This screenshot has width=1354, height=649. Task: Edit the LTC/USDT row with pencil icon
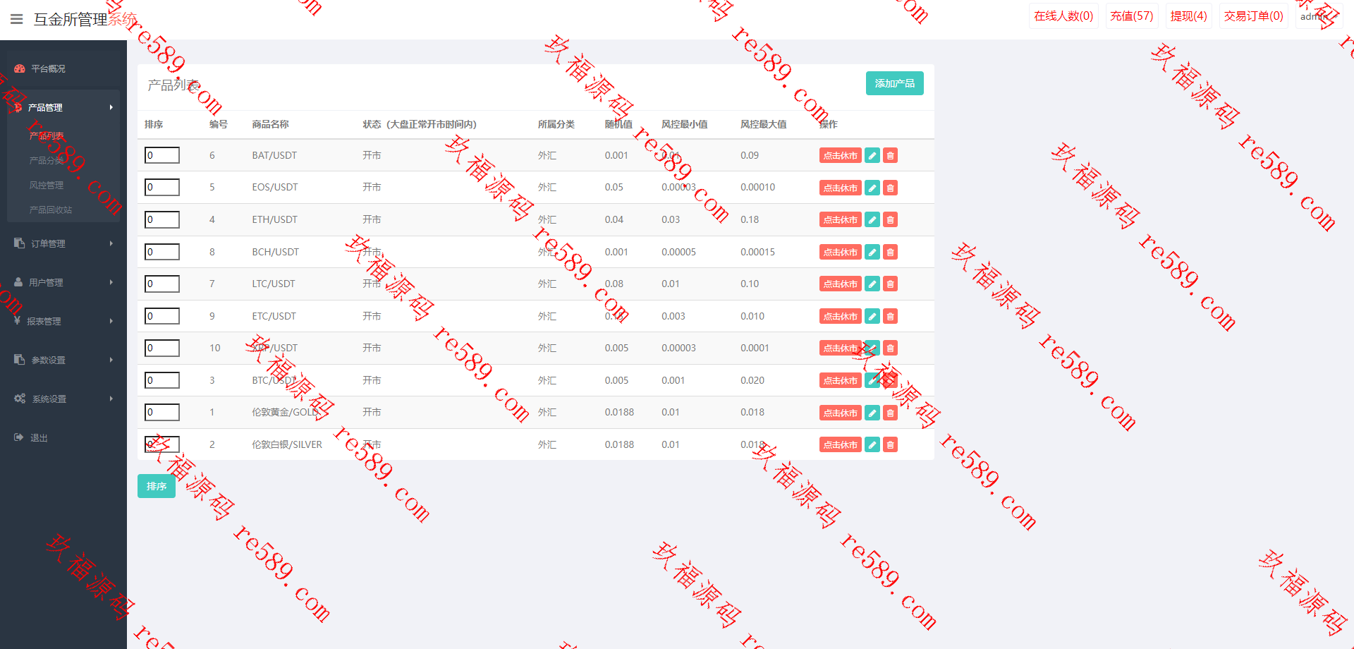click(x=872, y=284)
